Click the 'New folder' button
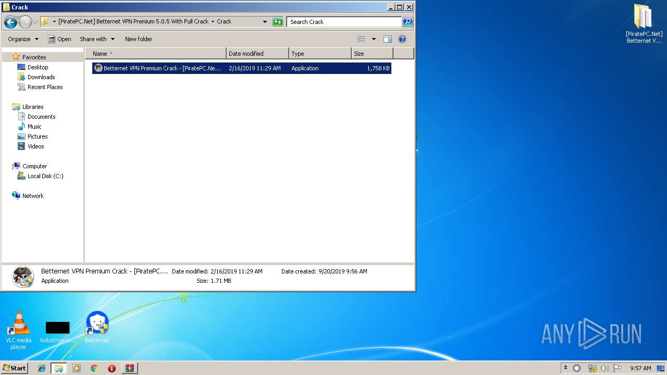The image size is (667, 375). (x=139, y=39)
